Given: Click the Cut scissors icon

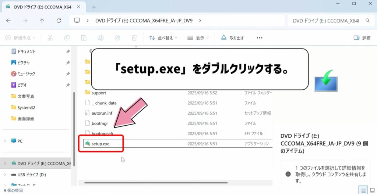Looking at the screenshot, I should pos(50,38).
